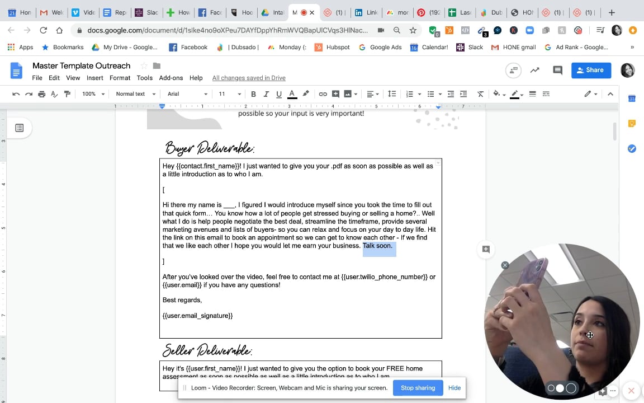Clear formatting from the selected text
Image resolution: width=644 pixels, height=403 pixels.
click(480, 94)
